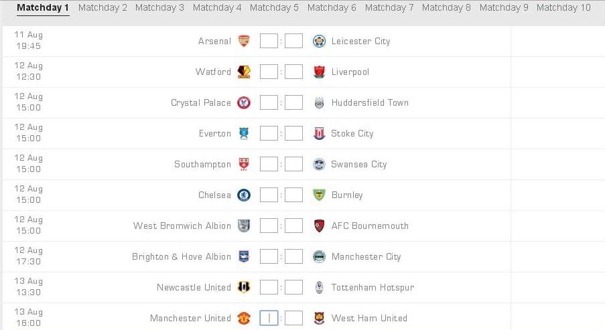
Task: Select the West Ham United badge
Action: click(x=319, y=318)
